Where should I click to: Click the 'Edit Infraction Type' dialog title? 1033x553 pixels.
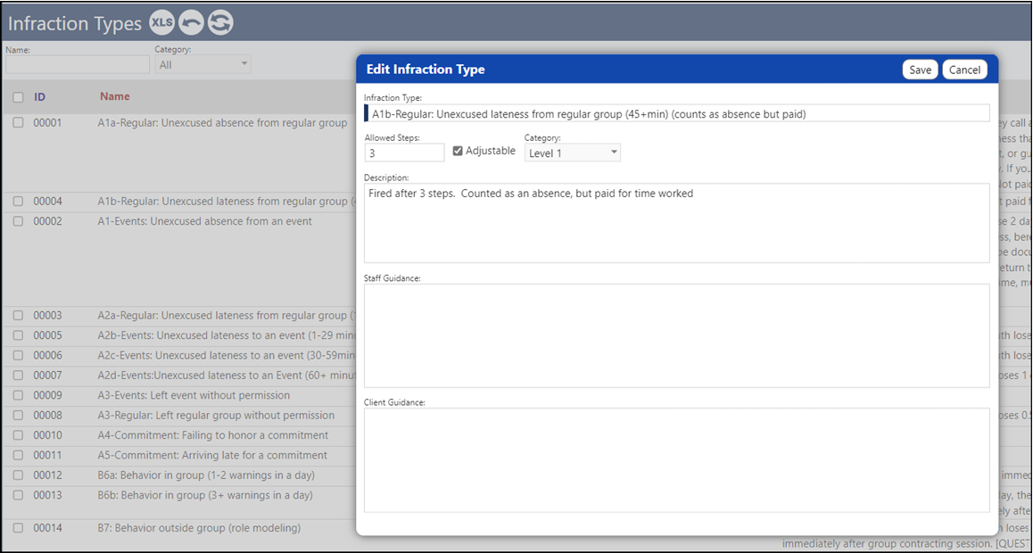coord(426,70)
